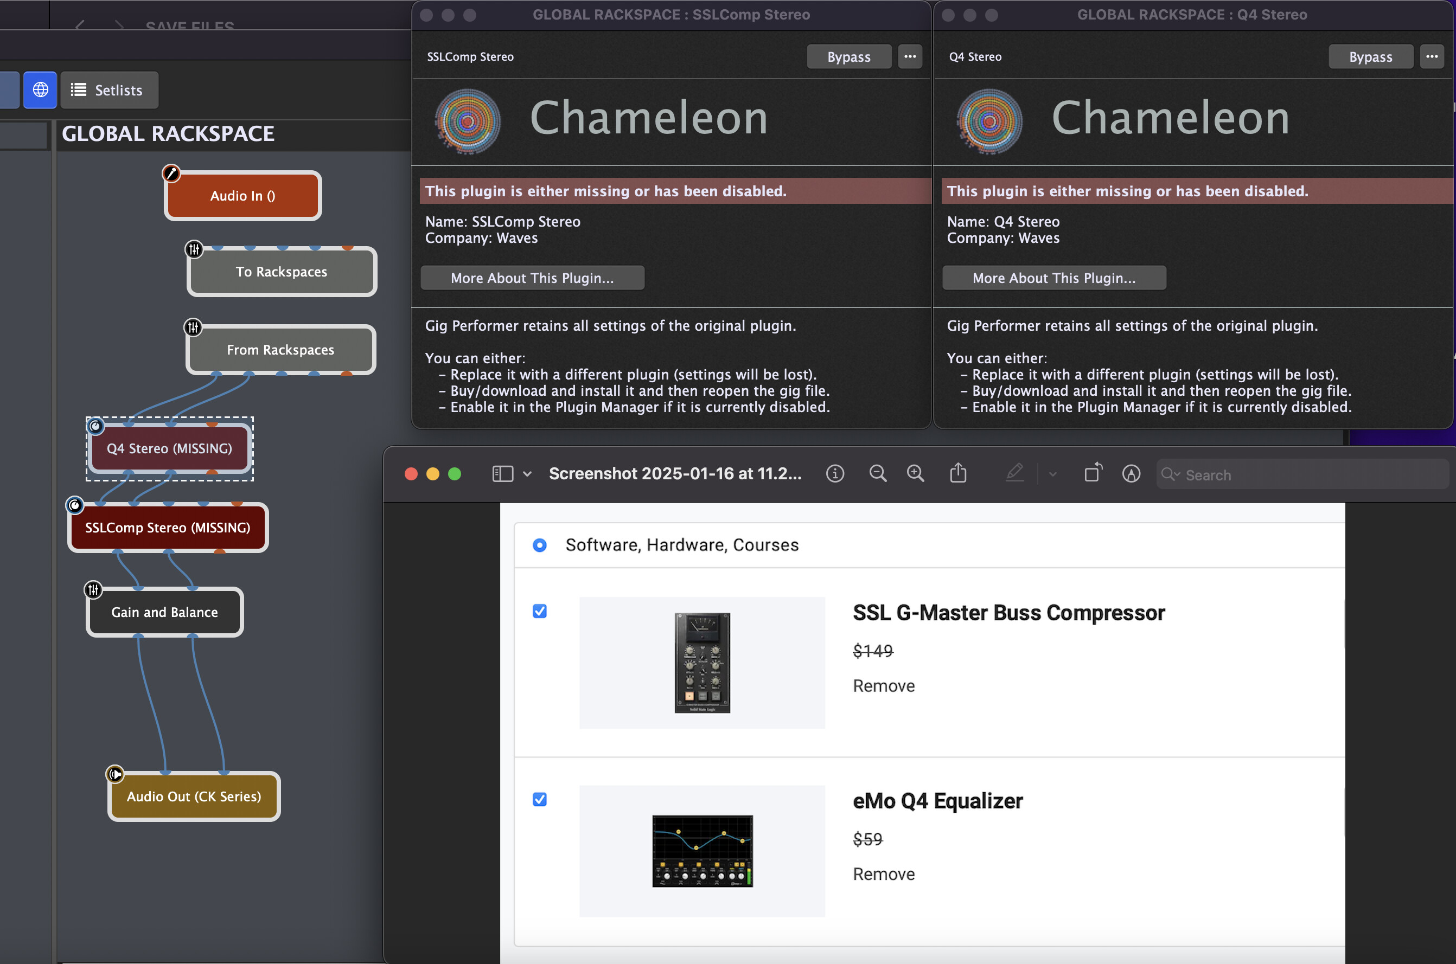1456x964 pixels.
Task: Click the Sidebar view icon in Preview
Action: click(502, 474)
